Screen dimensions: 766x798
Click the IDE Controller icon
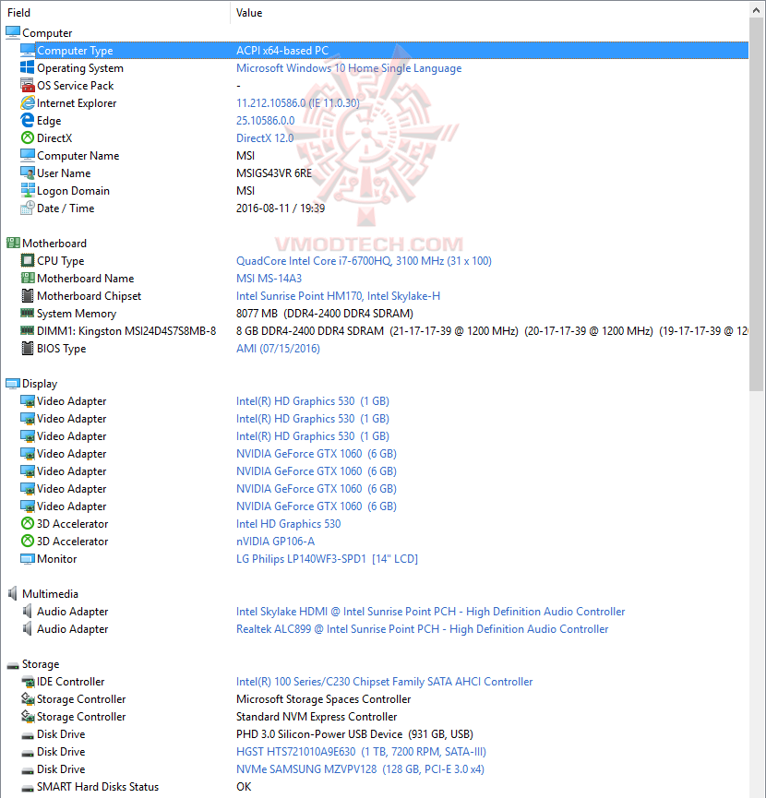[28, 682]
